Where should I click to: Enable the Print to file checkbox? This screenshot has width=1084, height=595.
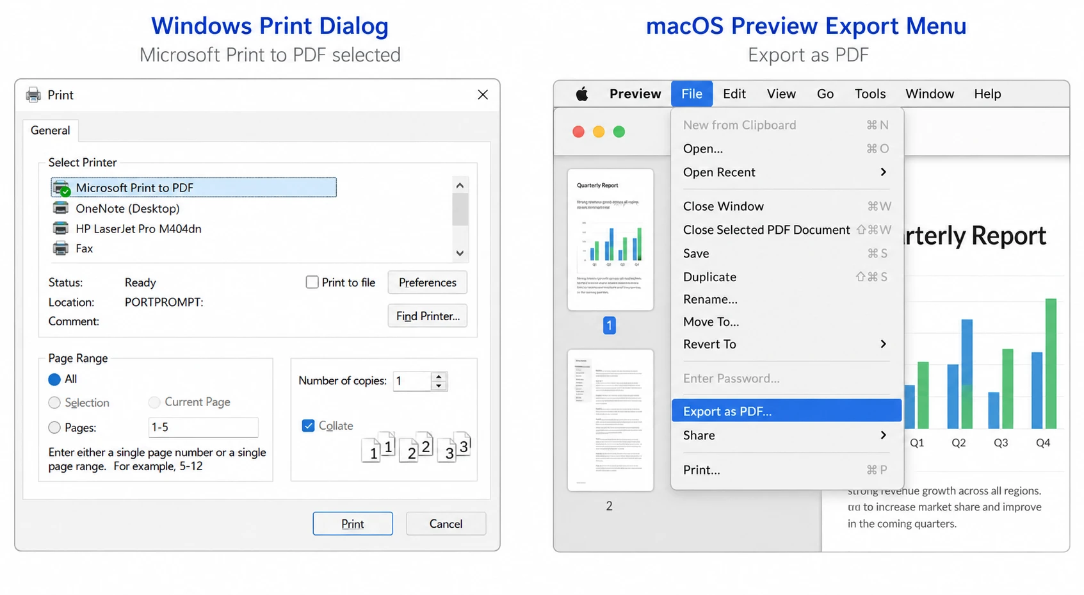click(x=312, y=282)
